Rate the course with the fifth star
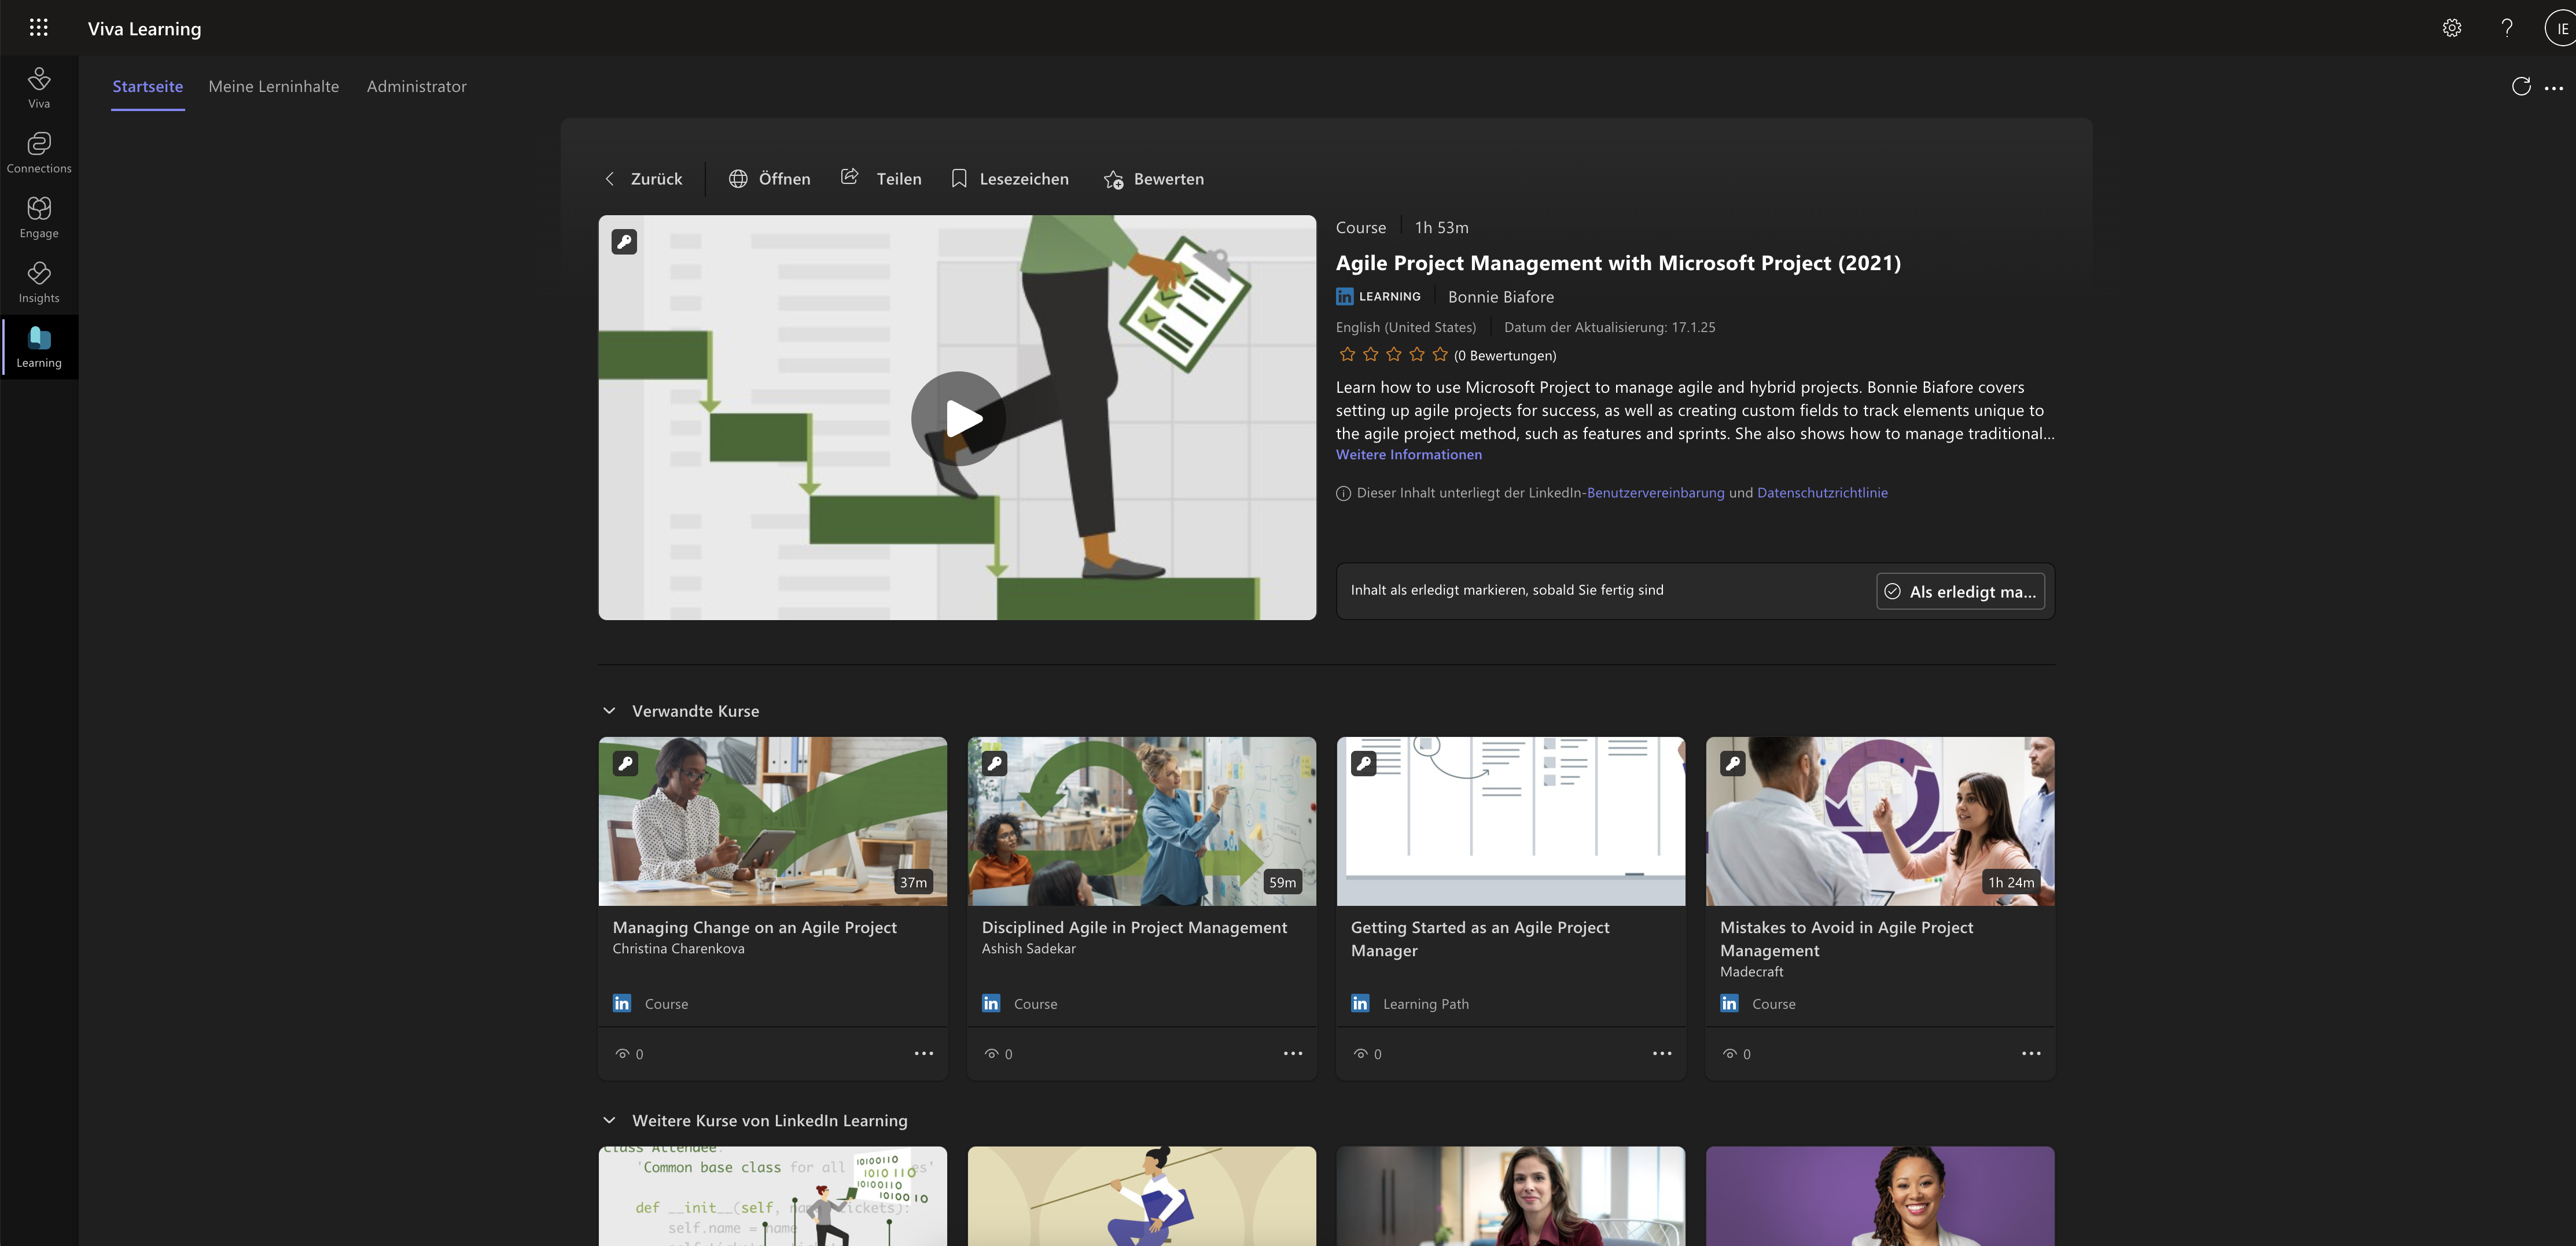 1440,355
